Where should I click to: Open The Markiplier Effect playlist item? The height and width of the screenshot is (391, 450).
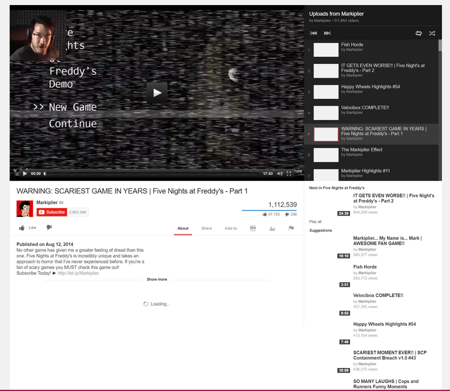(371, 155)
